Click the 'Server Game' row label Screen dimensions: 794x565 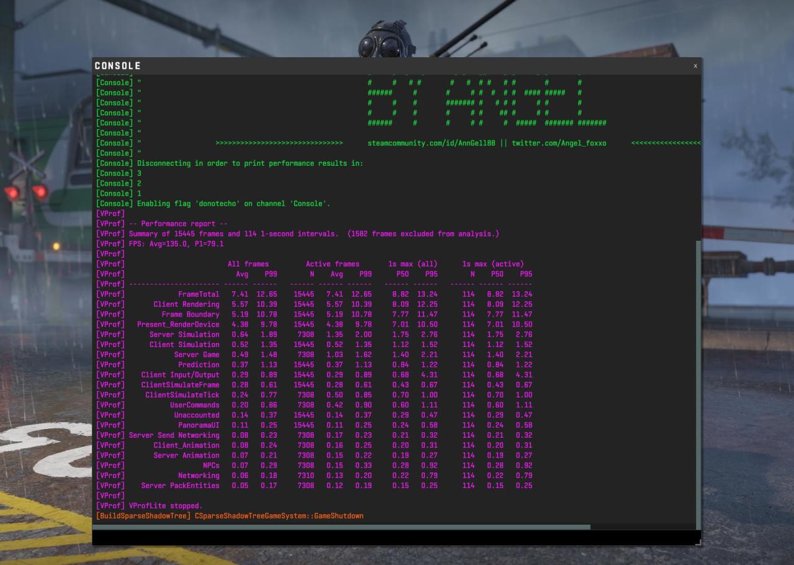(197, 355)
